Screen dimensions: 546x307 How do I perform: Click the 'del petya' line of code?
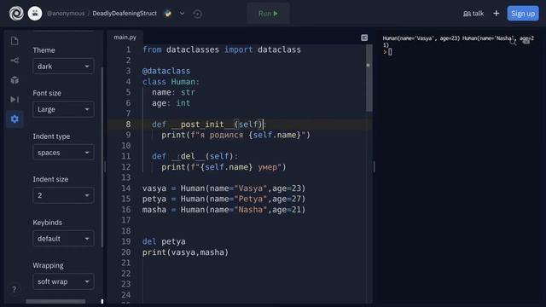(164, 241)
